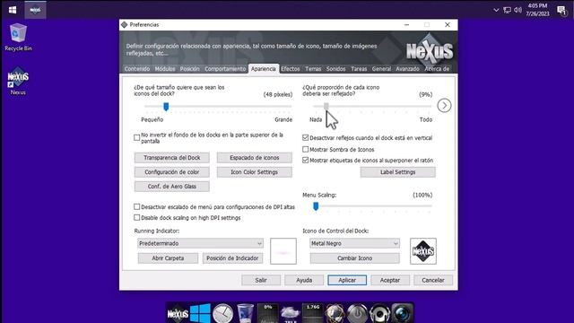Click the globe network icon in the dock
Screen dimensions: 574x323
coord(335,313)
